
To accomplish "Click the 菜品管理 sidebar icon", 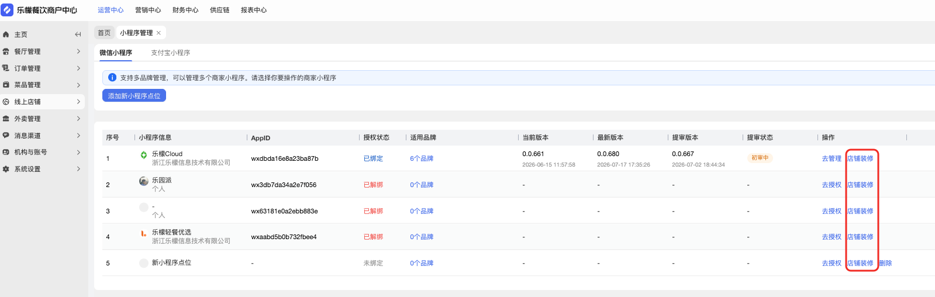I will click(6, 85).
